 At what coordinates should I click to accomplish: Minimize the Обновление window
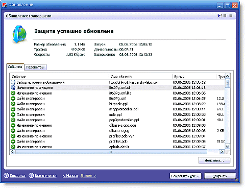click(220, 5)
